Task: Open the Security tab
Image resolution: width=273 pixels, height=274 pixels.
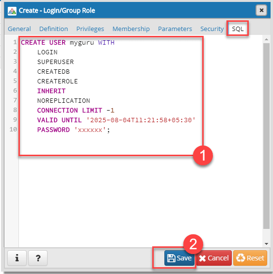Action: [x=212, y=29]
